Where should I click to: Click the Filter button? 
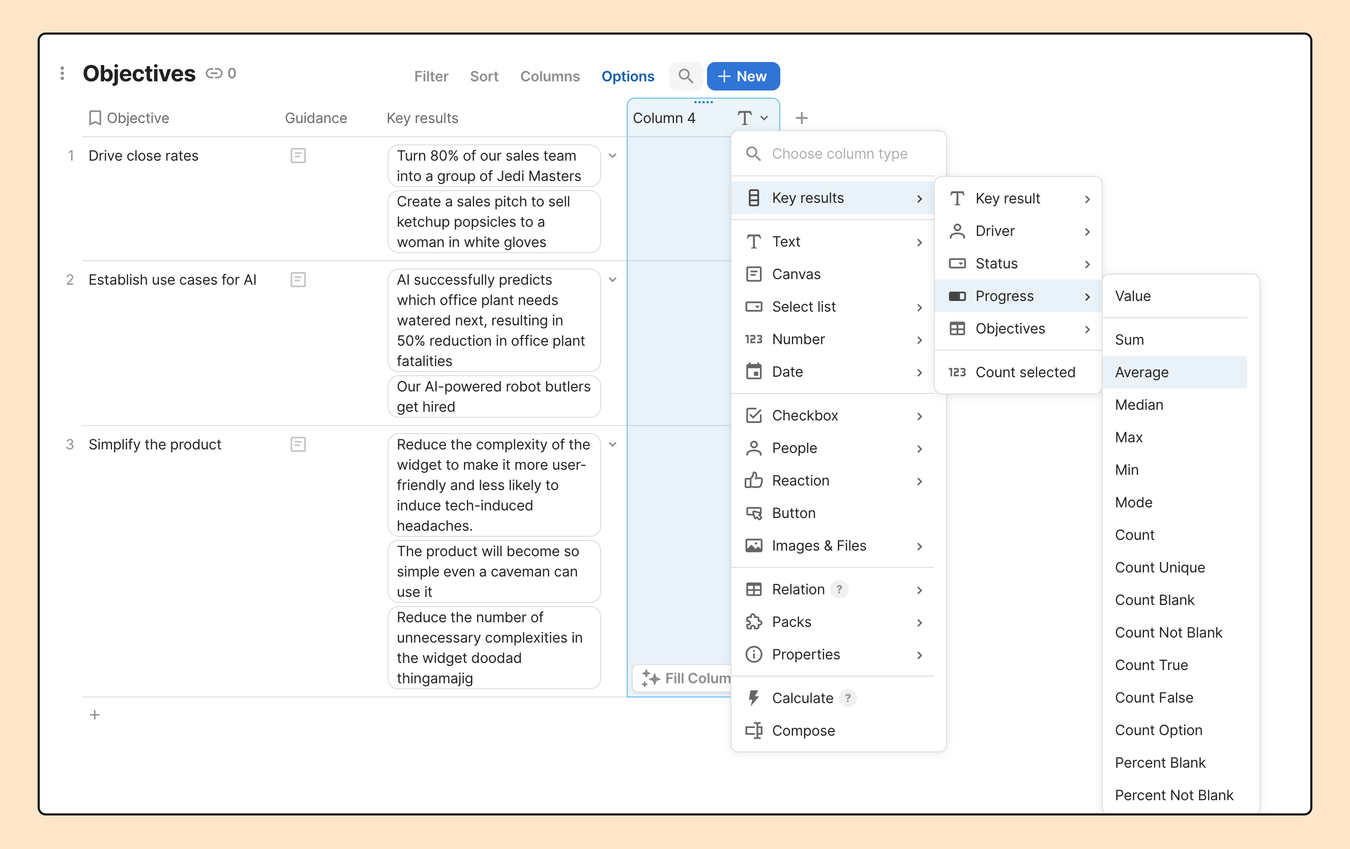pyautogui.click(x=431, y=76)
